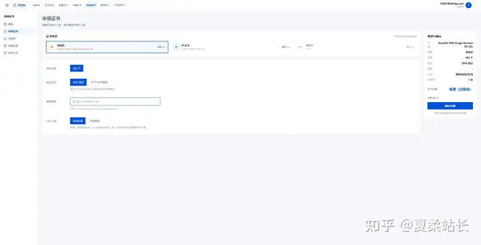
Task: Open the user avatar circle in header
Action: pyautogui.click(x=468, y=5)
